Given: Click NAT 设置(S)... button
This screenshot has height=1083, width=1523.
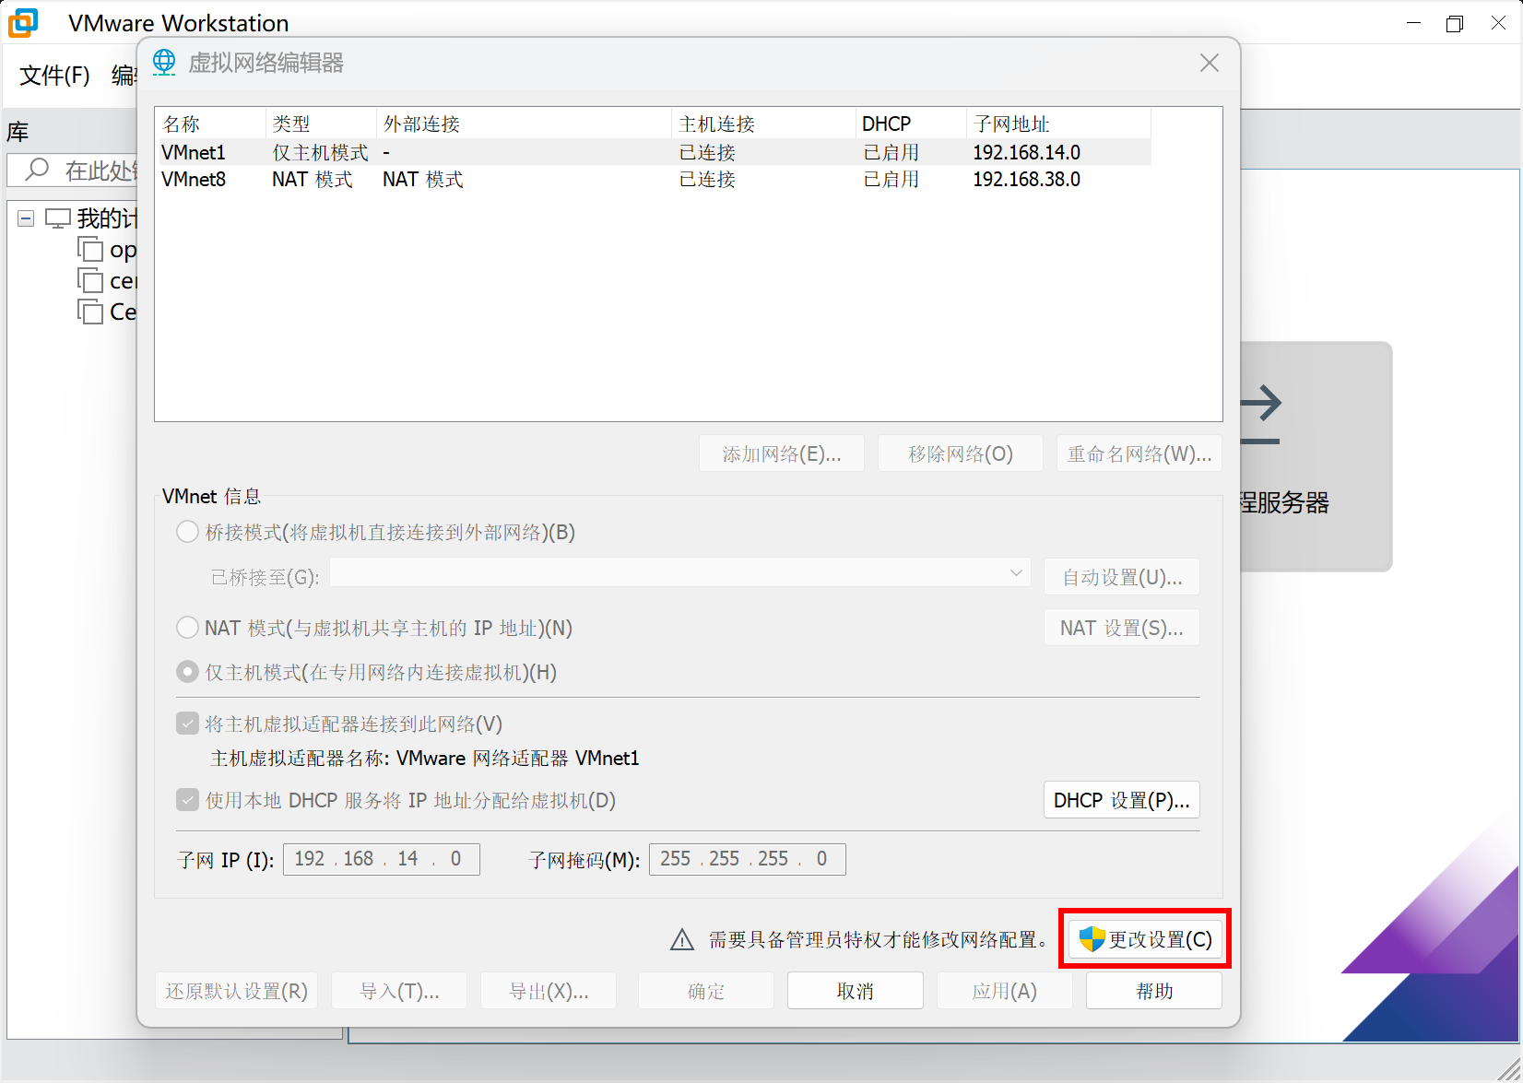Looking at the screenshot, I should click(1121, 628).
